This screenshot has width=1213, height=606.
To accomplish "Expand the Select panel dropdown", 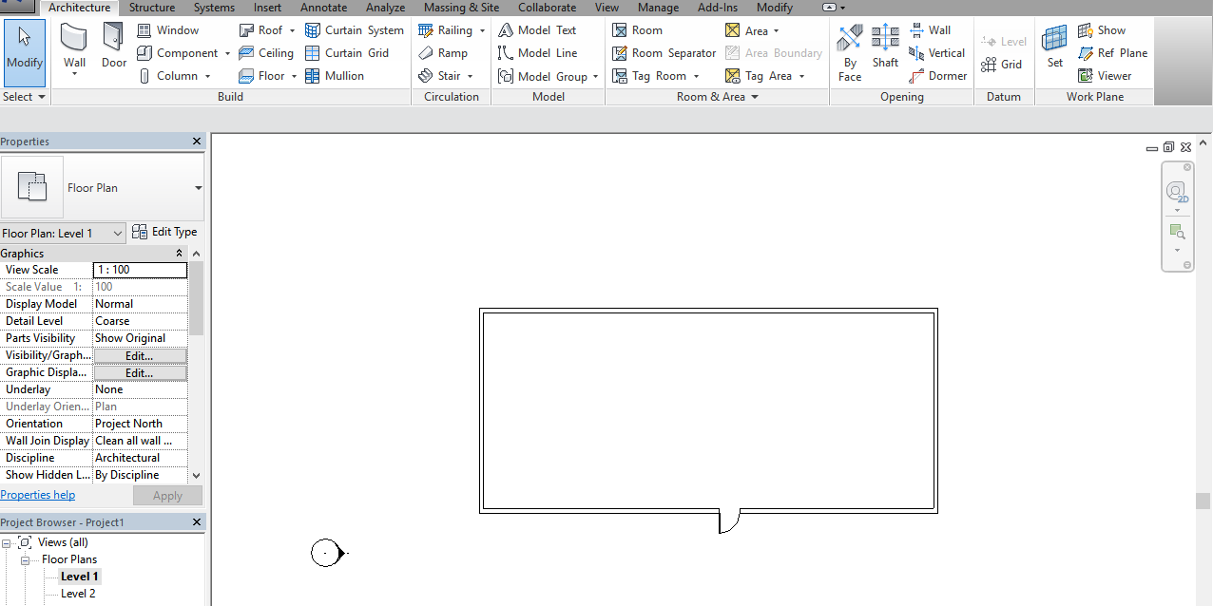I will pos(25,97).
